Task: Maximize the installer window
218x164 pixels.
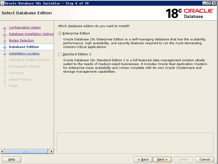Action: (x=209, y=3)
